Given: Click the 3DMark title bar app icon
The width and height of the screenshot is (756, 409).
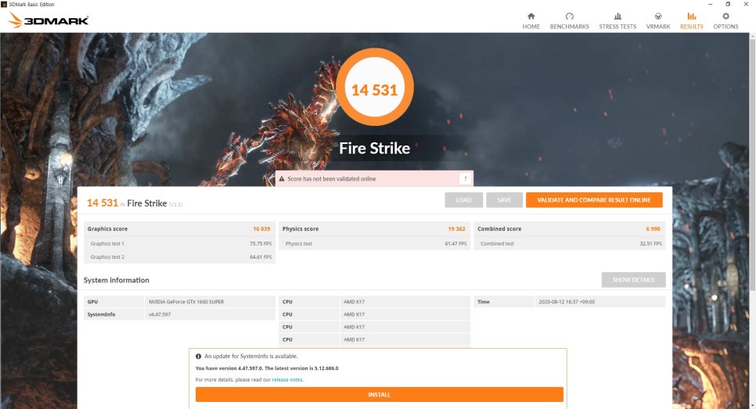Looking at the screenshot, I should click(4, 4).
